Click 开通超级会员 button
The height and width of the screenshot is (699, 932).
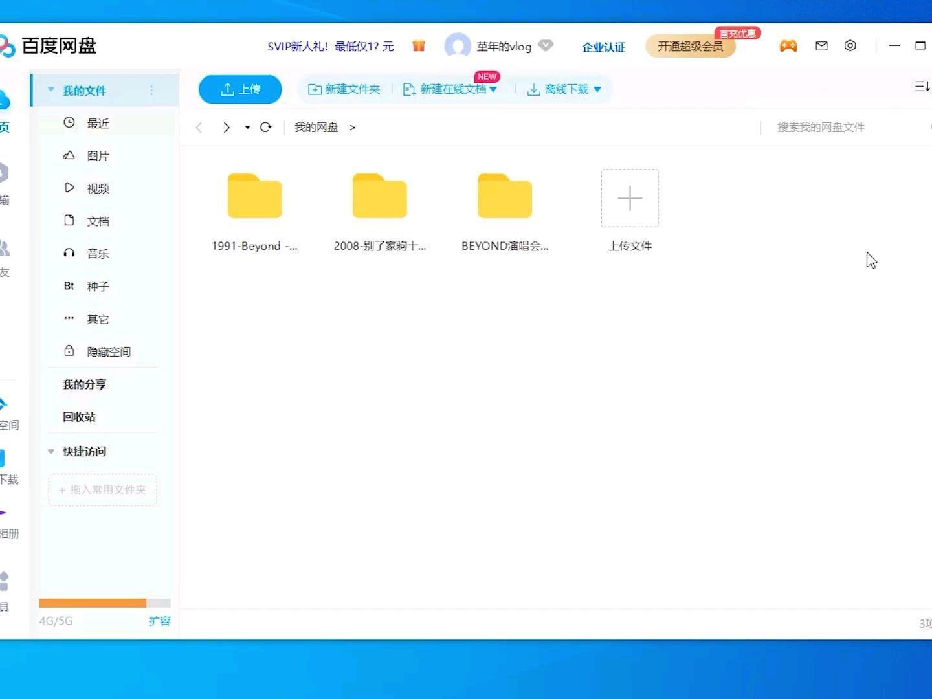(x=691, y=46)
